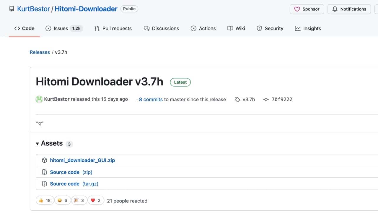Open the Pull requests tab
This screenshot has width=378, height=224.
click(x=113, y=28)
